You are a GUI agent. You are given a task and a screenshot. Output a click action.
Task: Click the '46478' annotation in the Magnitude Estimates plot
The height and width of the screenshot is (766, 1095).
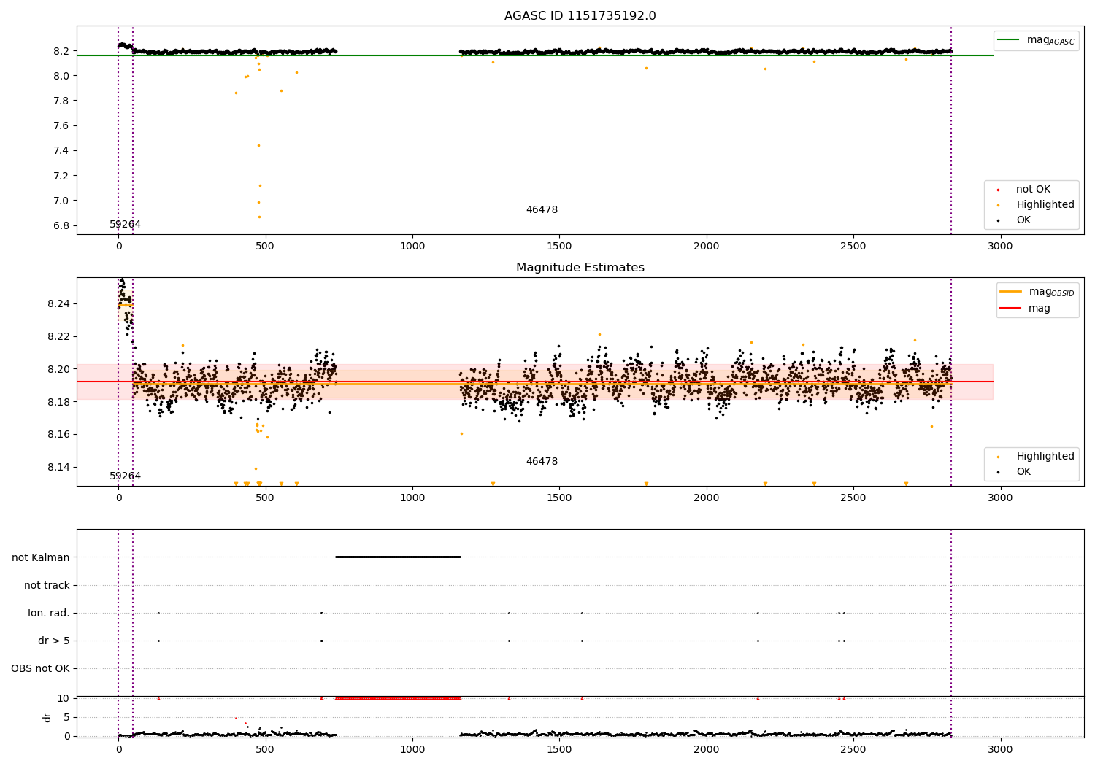tap(542, 462)
